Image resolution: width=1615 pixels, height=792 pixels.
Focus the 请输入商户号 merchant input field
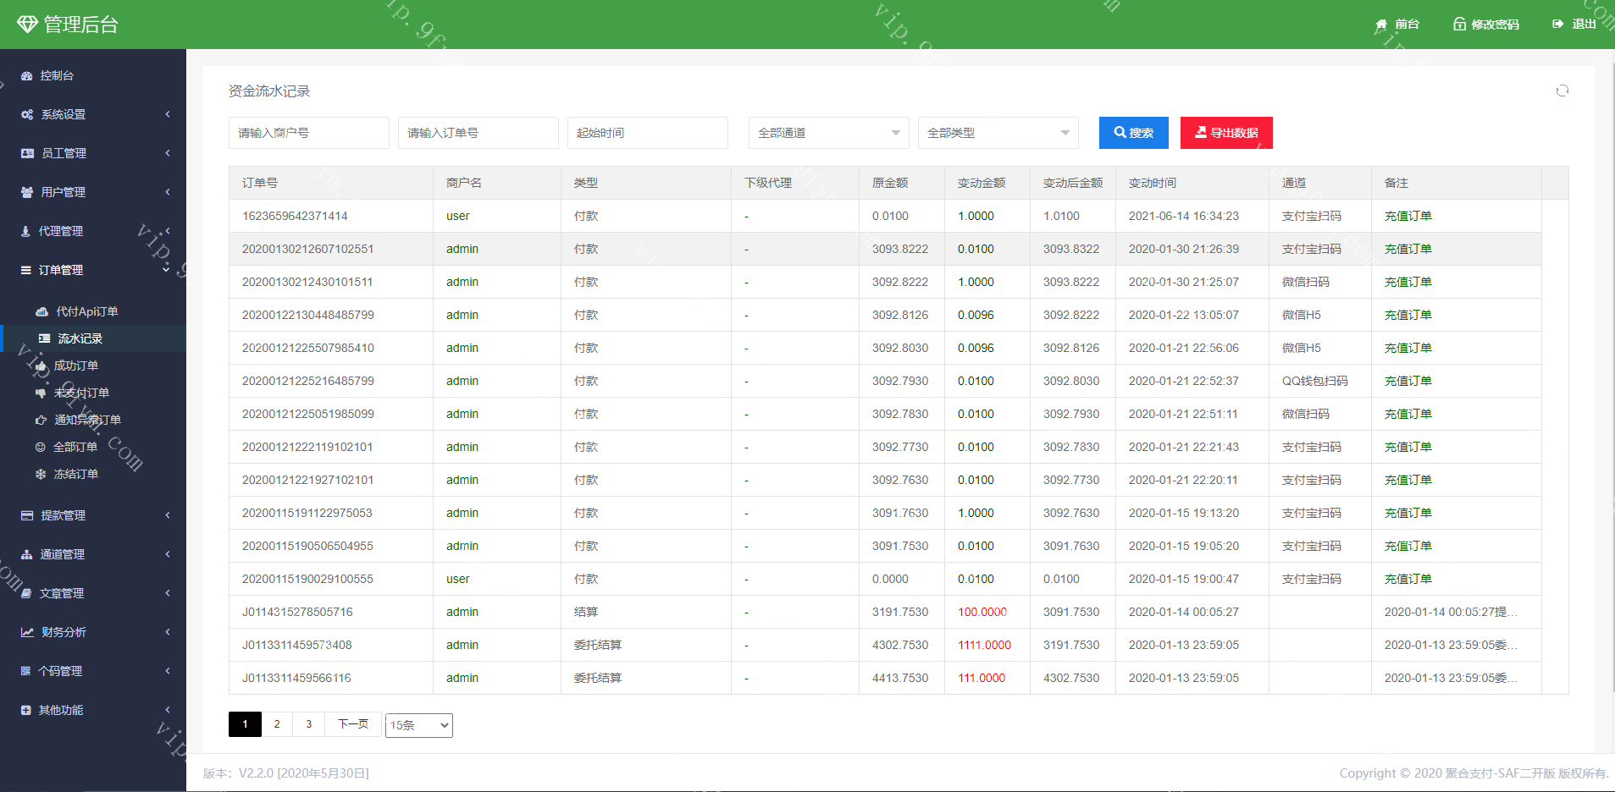click(x=308, y=133)
